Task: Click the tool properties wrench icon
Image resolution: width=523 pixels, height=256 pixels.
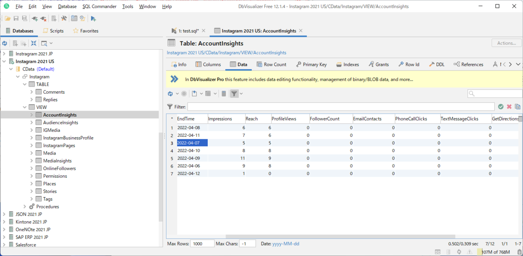Action: 64,19
